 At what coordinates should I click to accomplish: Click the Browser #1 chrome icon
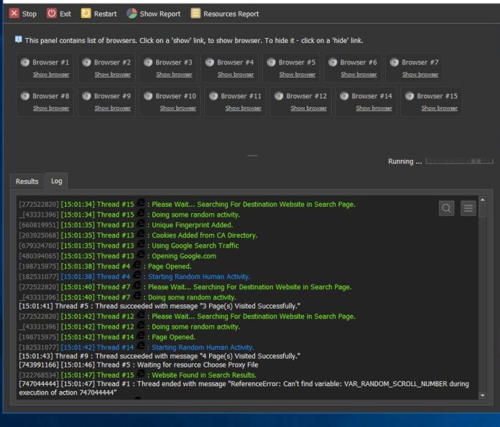pos(26,62)
